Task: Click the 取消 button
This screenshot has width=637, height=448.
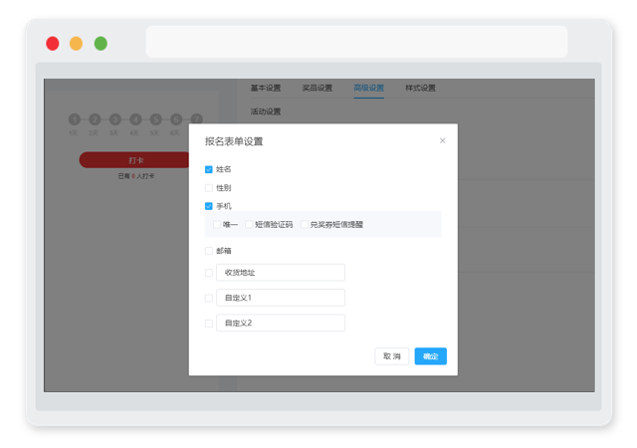Action: [391, 356]
